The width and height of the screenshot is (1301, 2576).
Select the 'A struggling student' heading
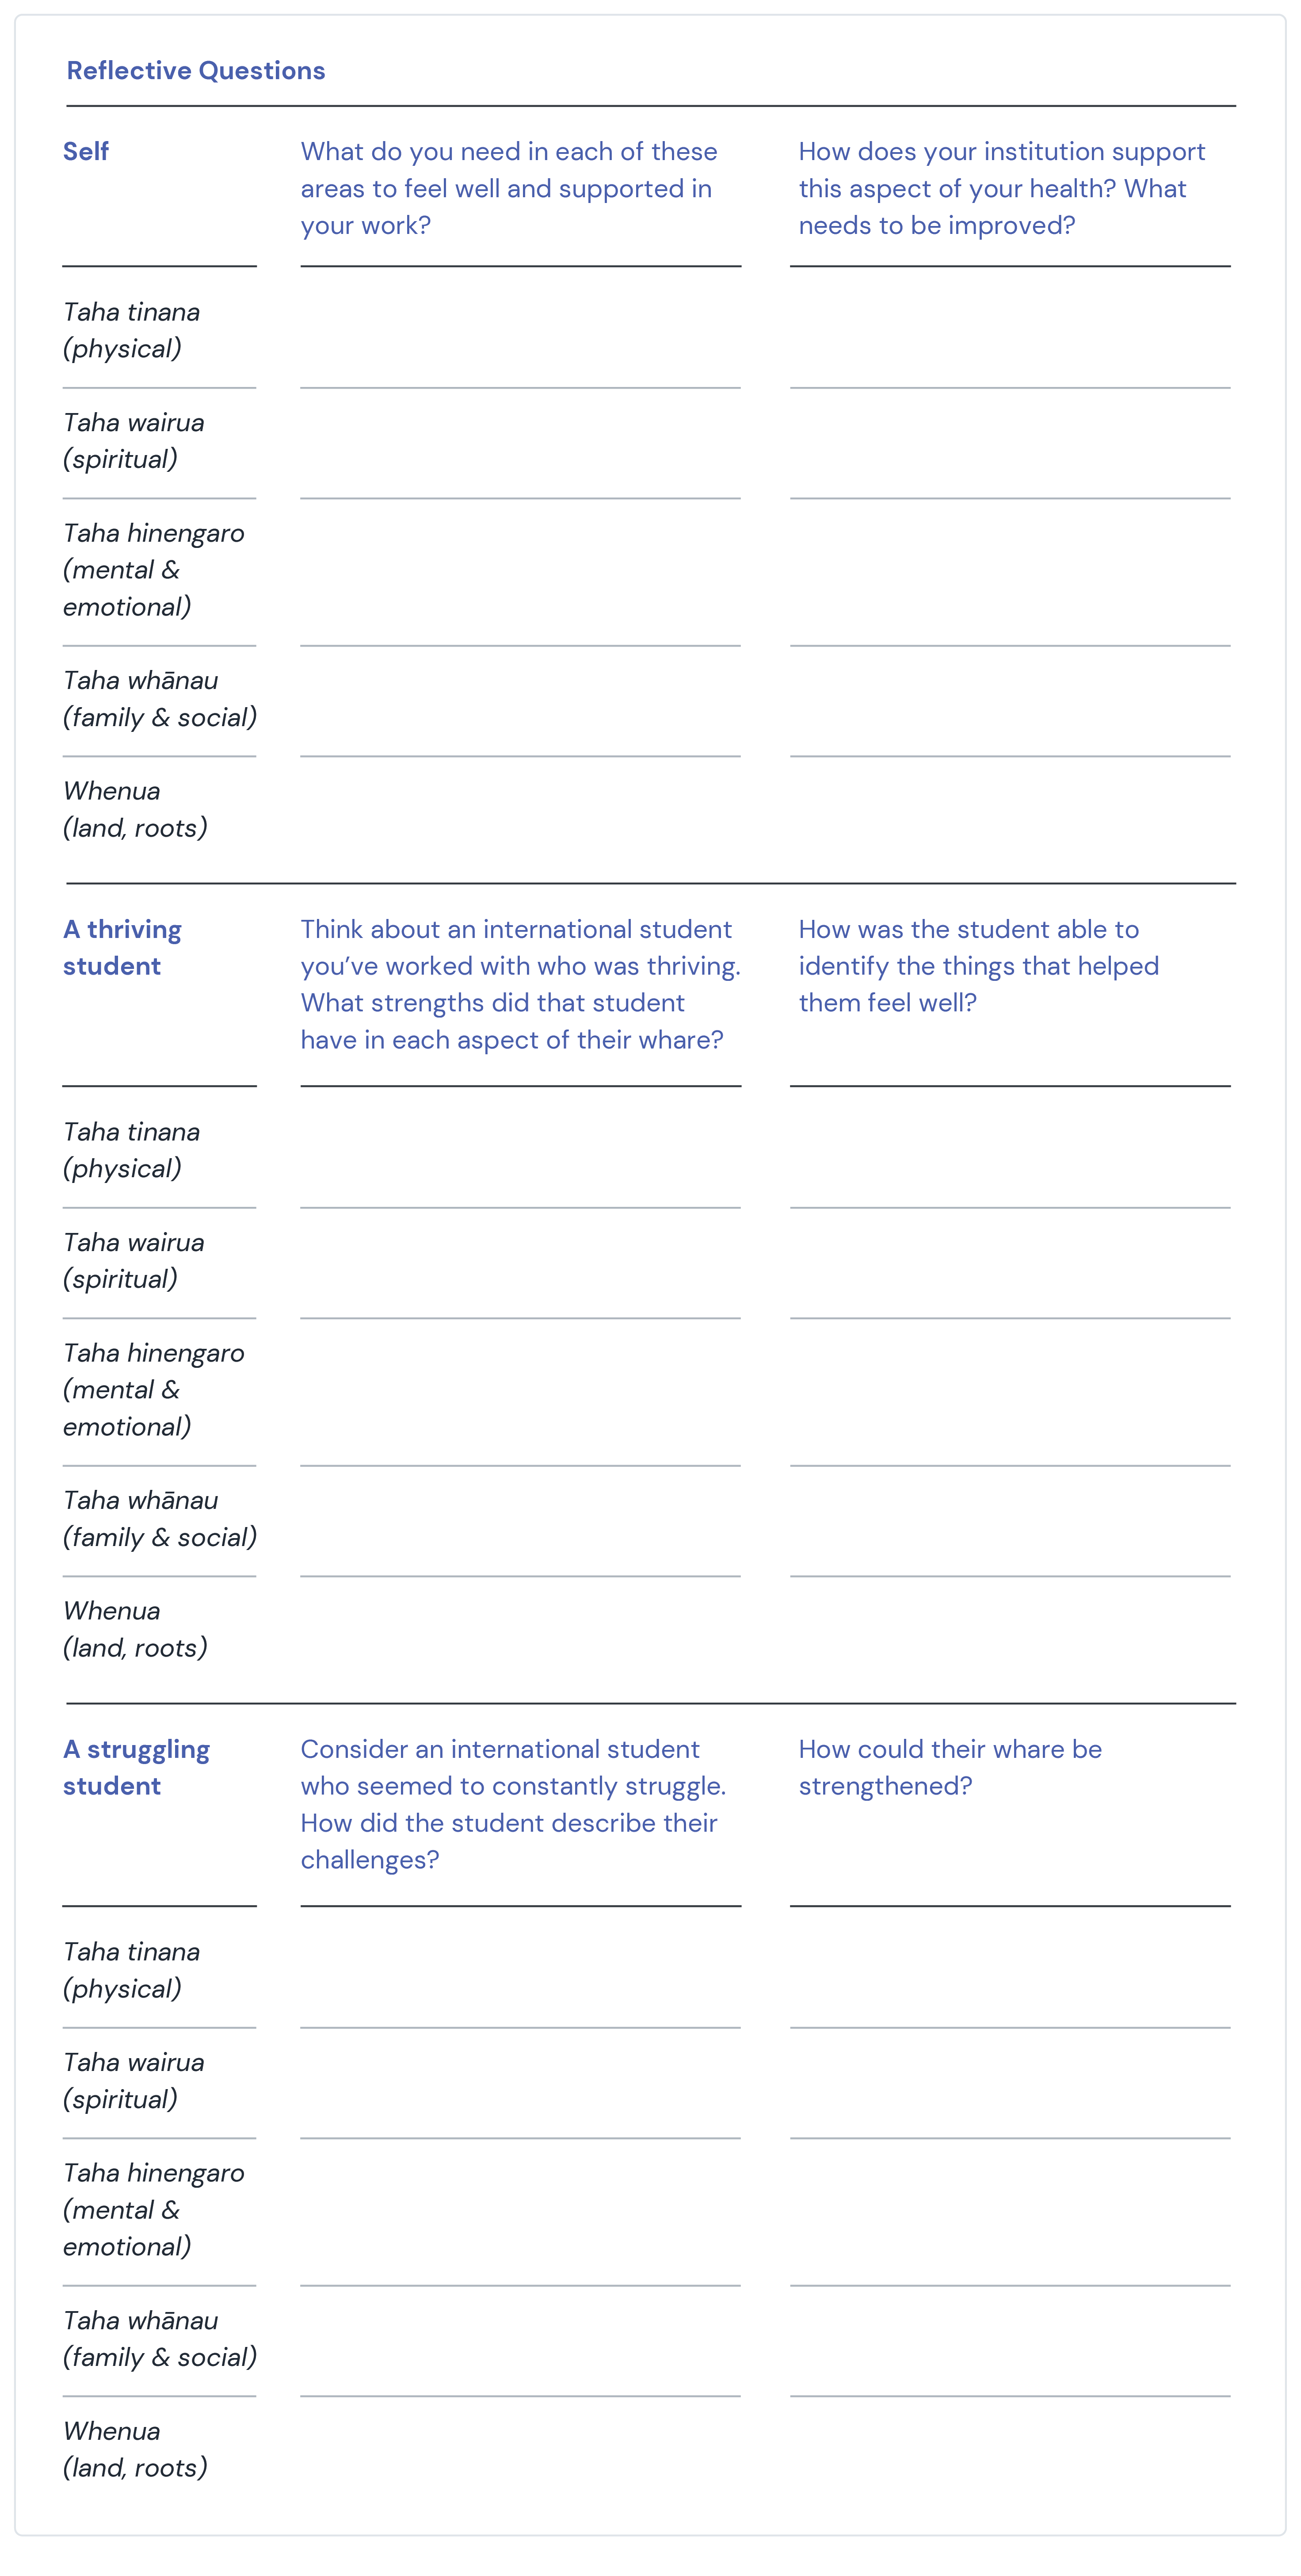tap(136, 1768)
